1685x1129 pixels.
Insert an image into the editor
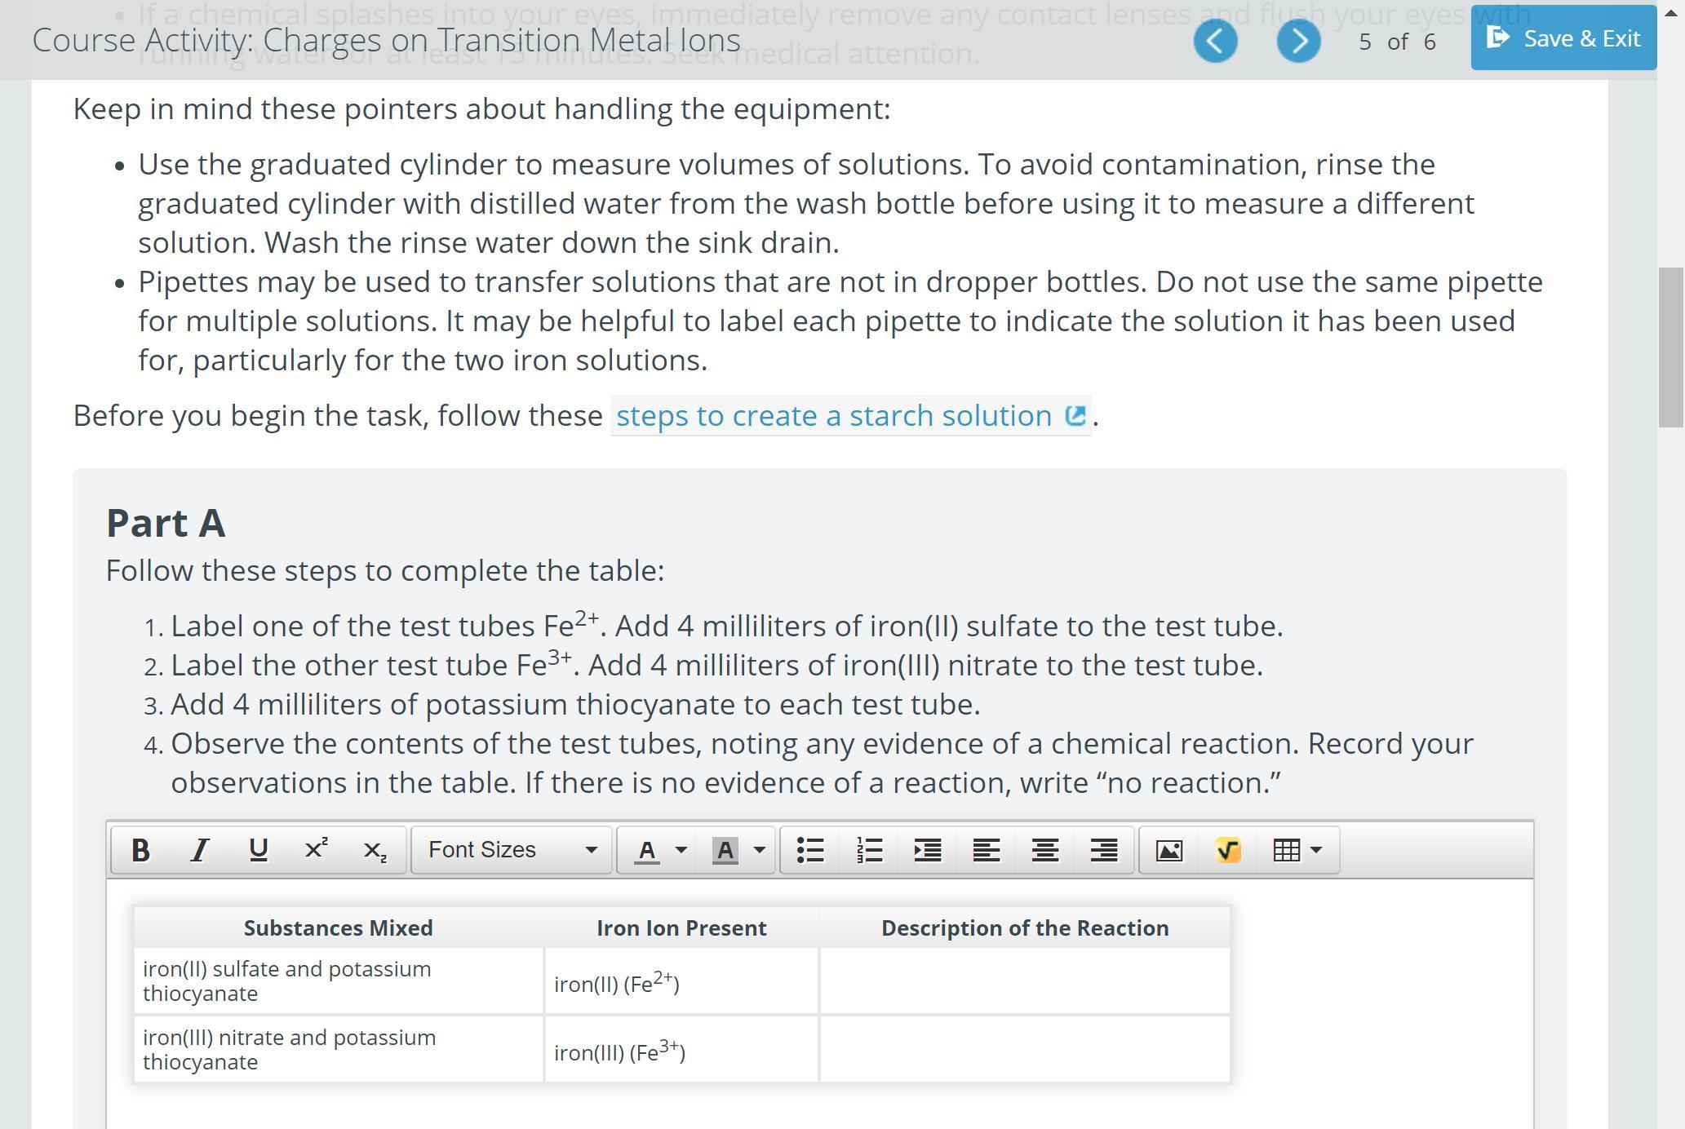click(1168, 850)
